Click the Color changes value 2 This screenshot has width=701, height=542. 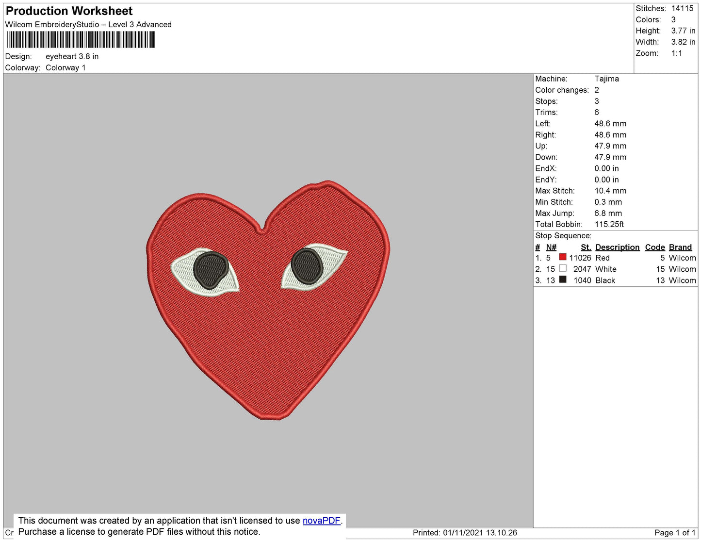pos(597,90)
